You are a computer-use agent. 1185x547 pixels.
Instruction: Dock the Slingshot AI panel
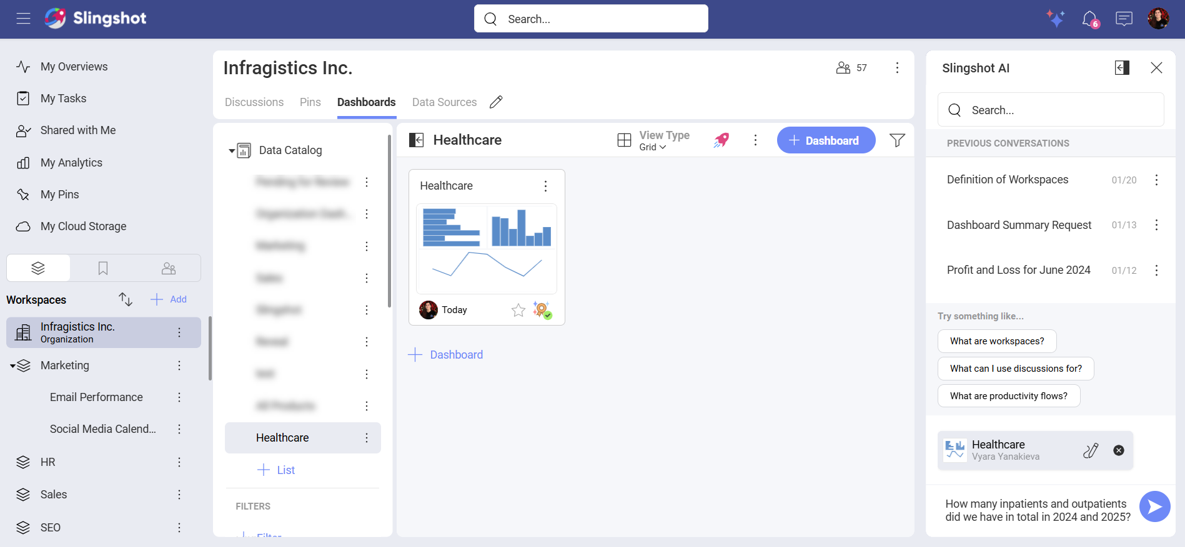click(x=1122, y=68)
